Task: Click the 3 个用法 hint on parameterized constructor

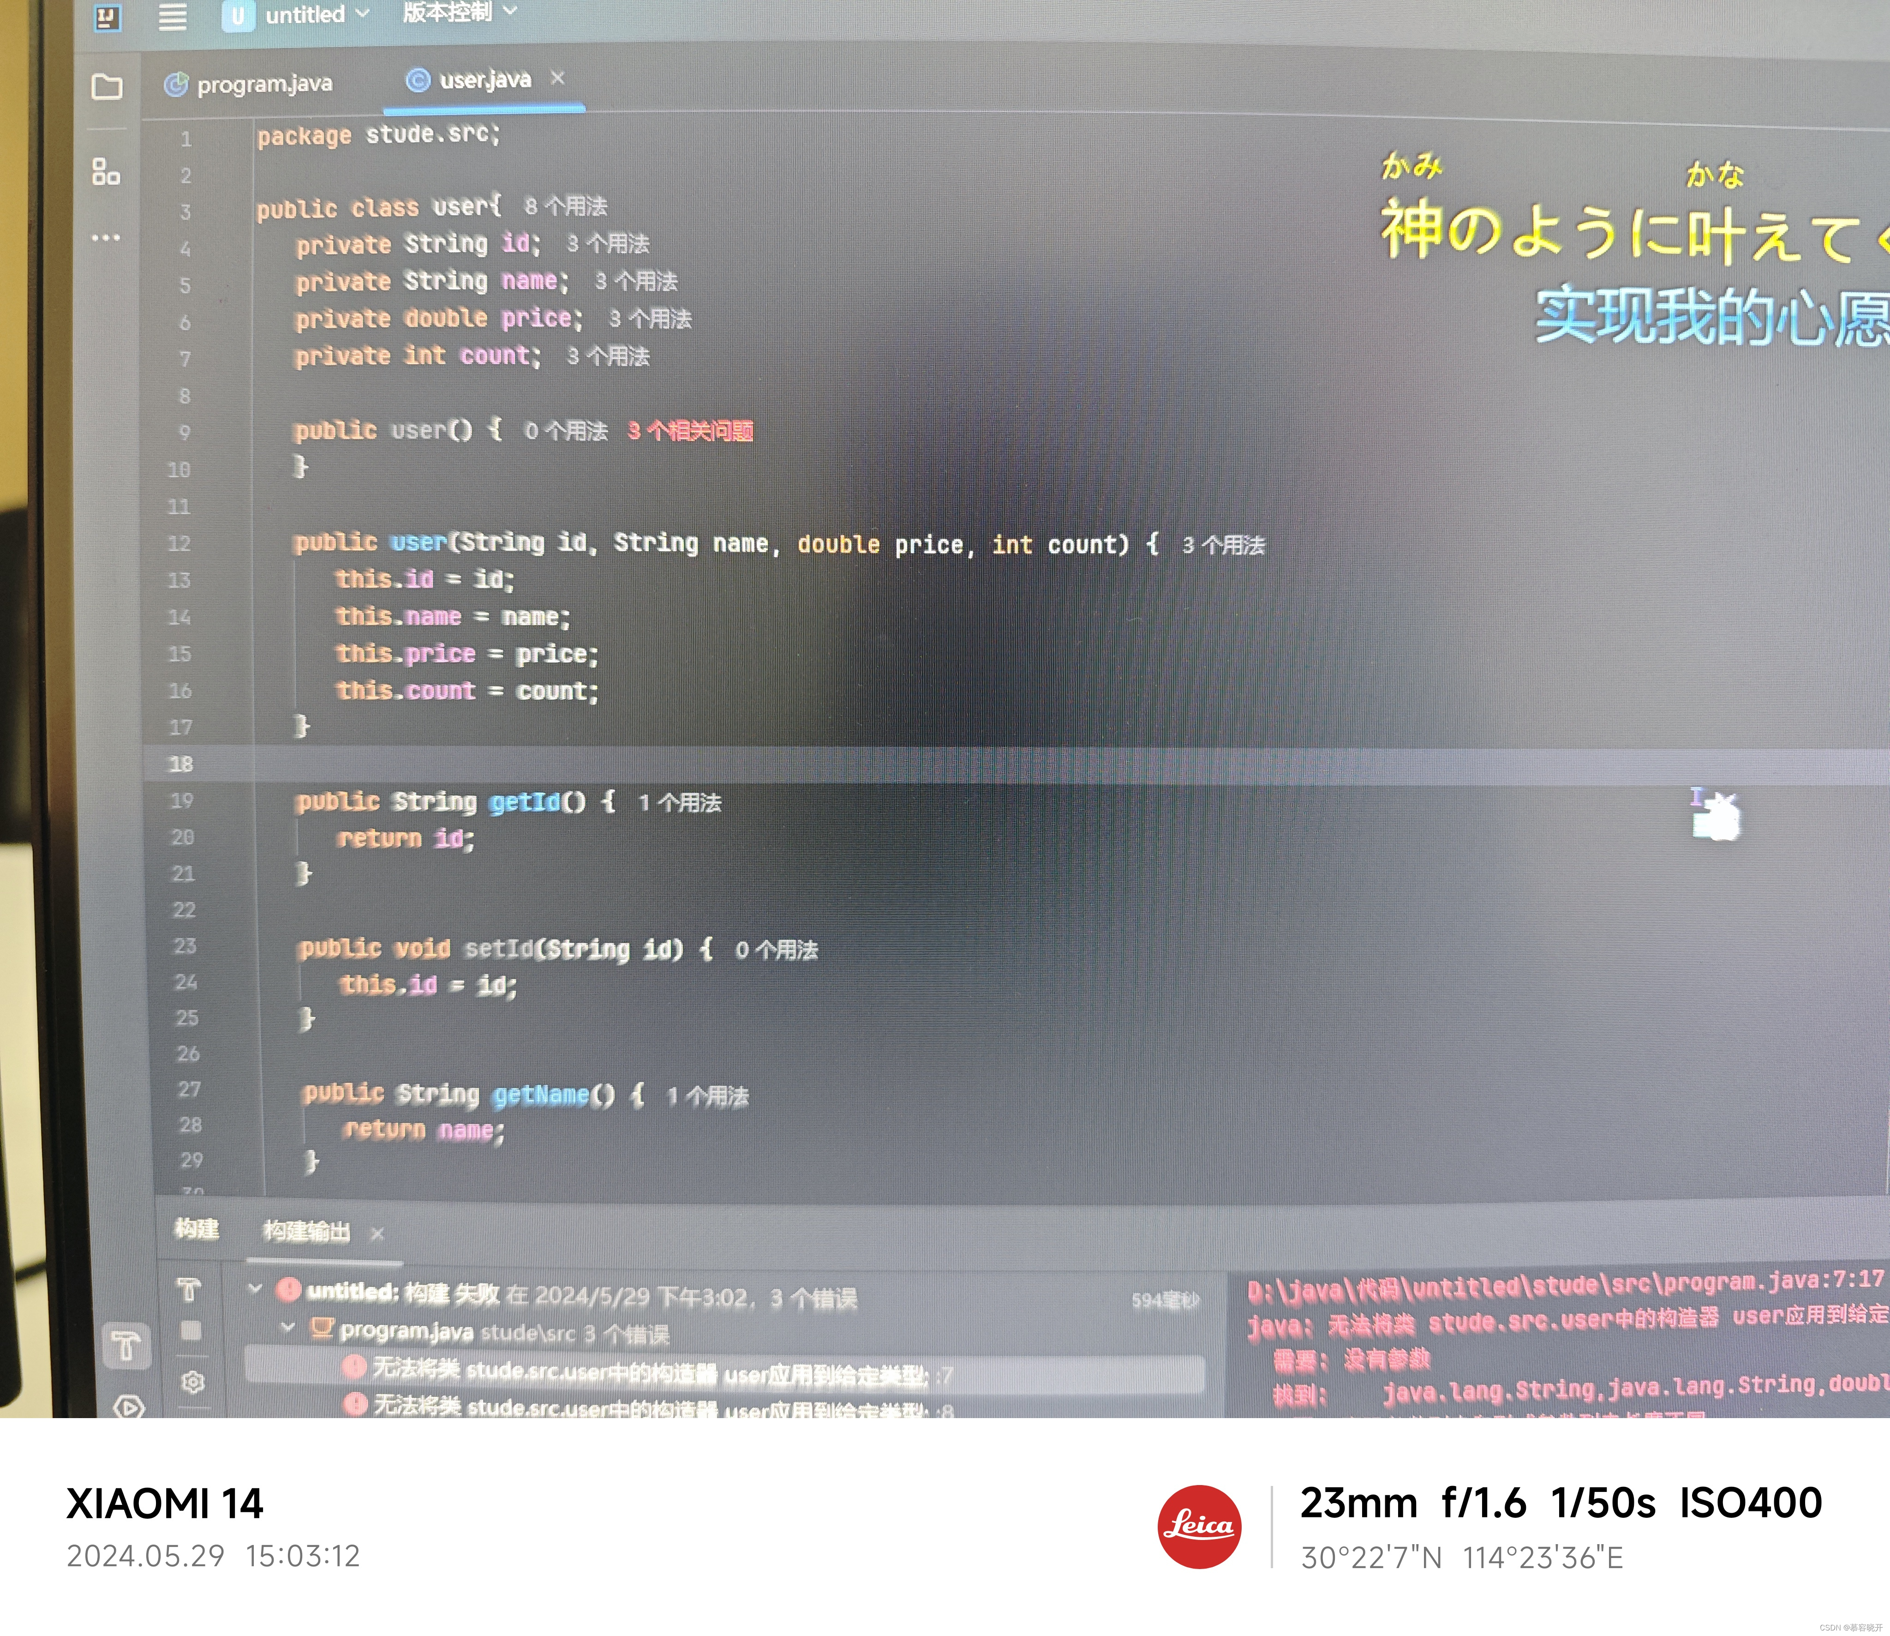Action: coord(1224,546)
